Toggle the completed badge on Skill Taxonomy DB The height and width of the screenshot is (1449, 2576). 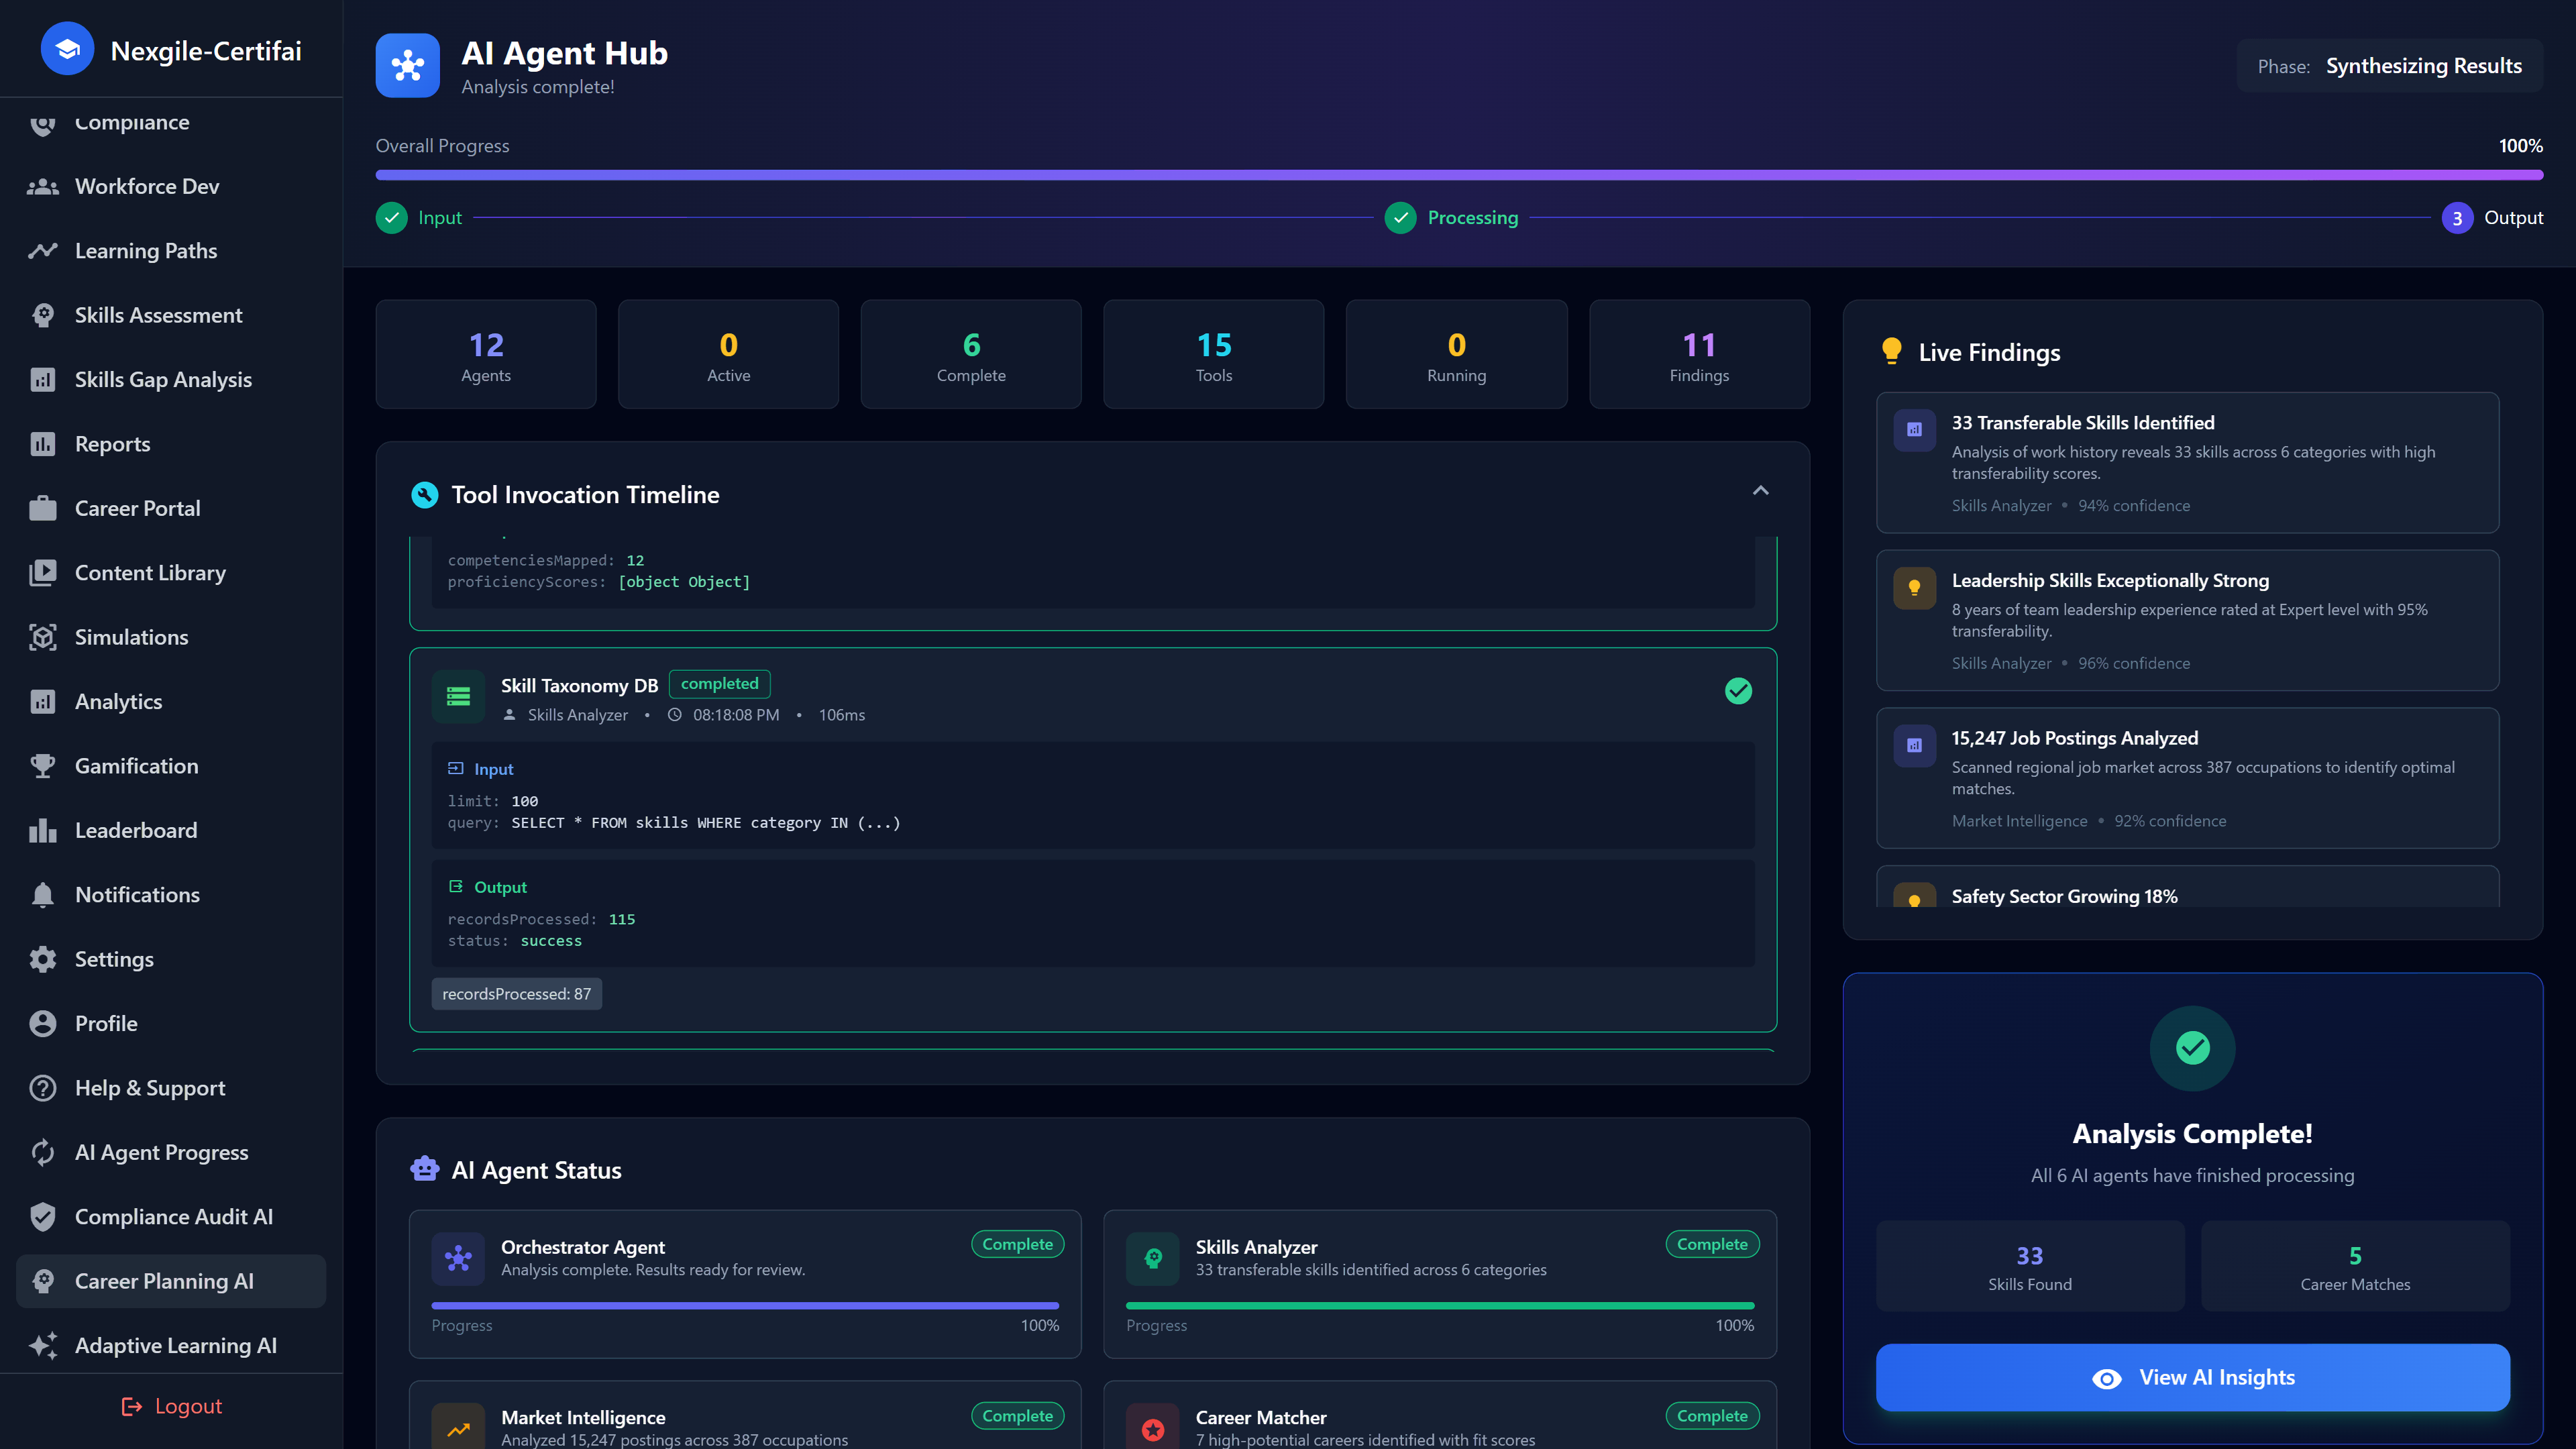(719, 684)
